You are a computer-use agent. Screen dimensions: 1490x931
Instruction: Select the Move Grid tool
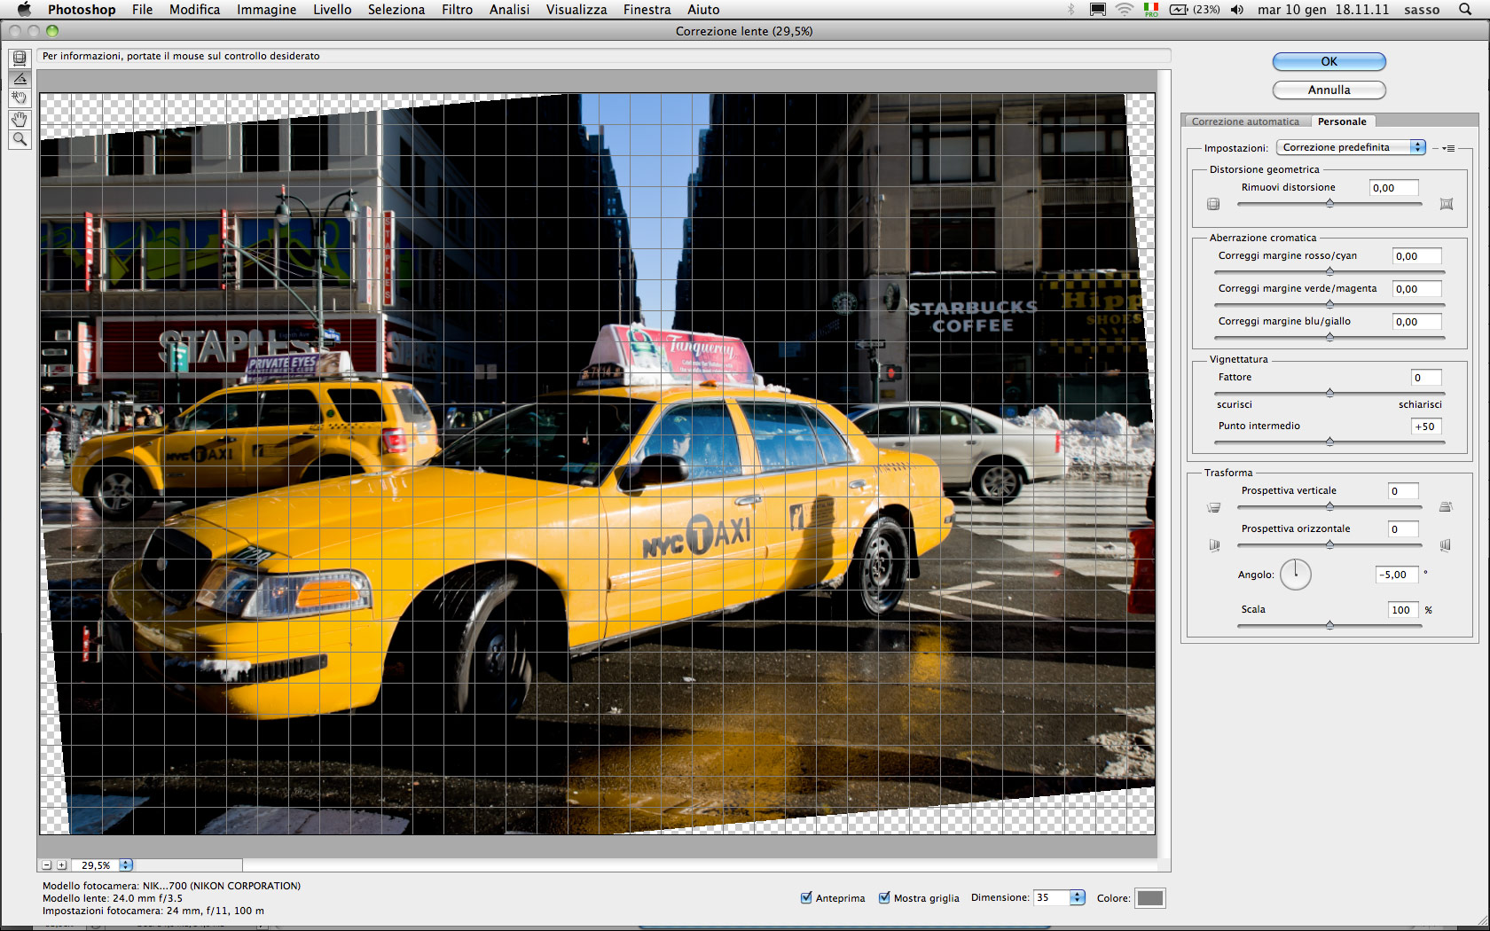(x=20, y=98)
